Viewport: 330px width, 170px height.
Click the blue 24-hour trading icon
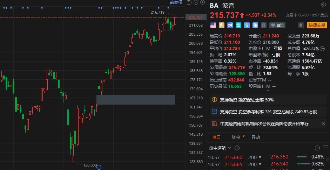pos(230,26)
